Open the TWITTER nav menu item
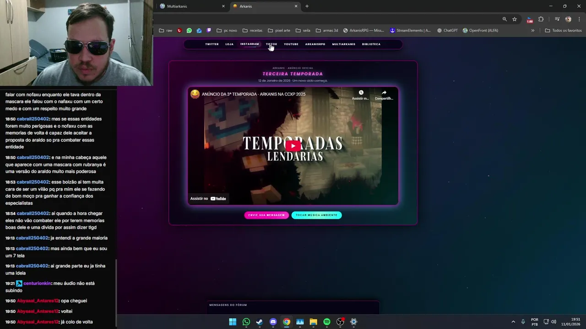The width and height of the screenshot is (586, 329). click(x=212, y=44)
